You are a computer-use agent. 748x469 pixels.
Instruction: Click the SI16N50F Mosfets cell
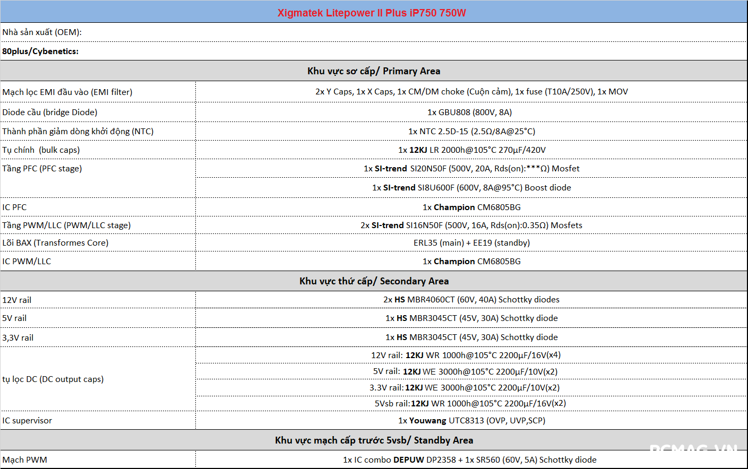[x=471, y=225]
